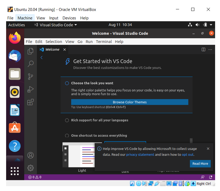
Task: Open the Visual Studio Code app menu dropdown
Action: coord(56,25)
